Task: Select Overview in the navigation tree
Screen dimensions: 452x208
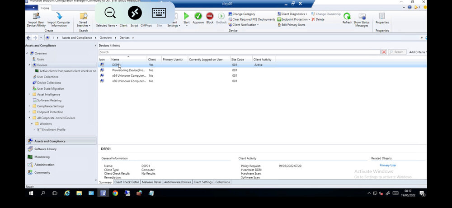Action: pos(41,53)
